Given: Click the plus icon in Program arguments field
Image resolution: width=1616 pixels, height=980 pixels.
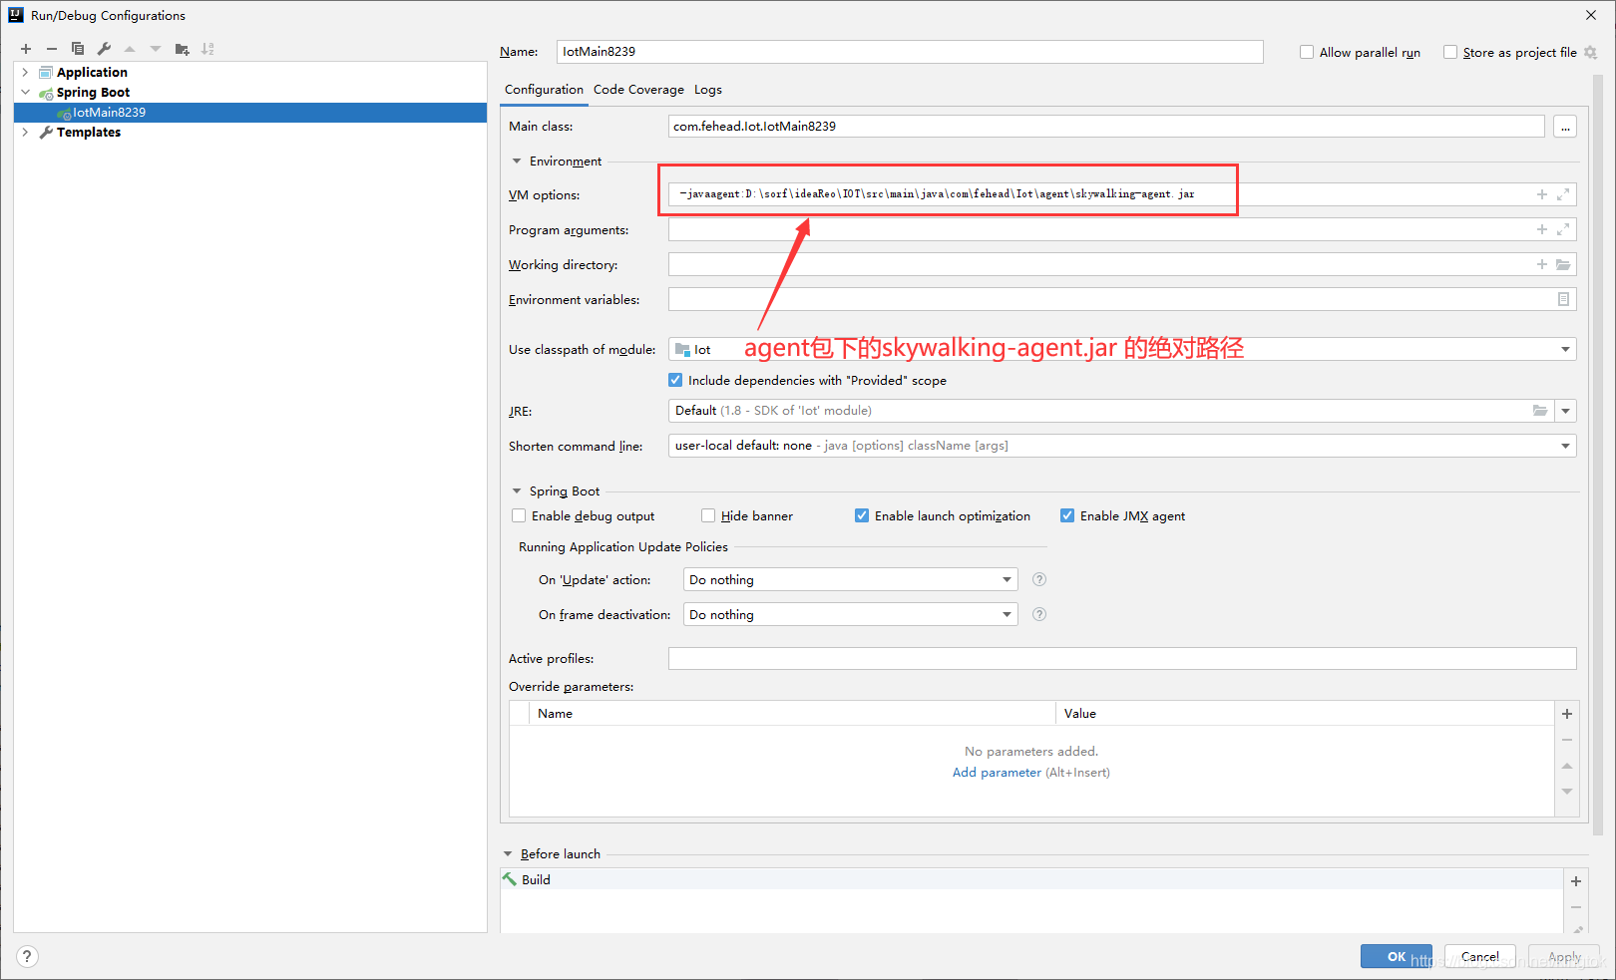Looking at the screenshot, I should [x=1542, y=229].
